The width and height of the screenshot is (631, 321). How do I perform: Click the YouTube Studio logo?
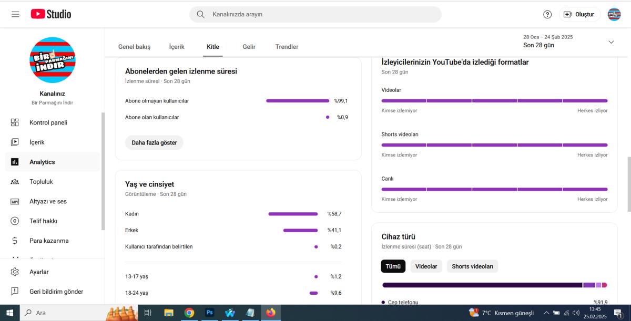[x=51, y=14]
